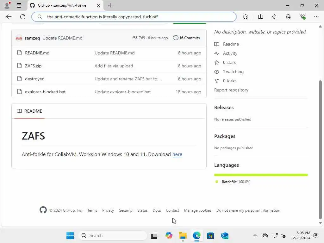Jump to the Readme sidebar link

click(x=227, y=44)
